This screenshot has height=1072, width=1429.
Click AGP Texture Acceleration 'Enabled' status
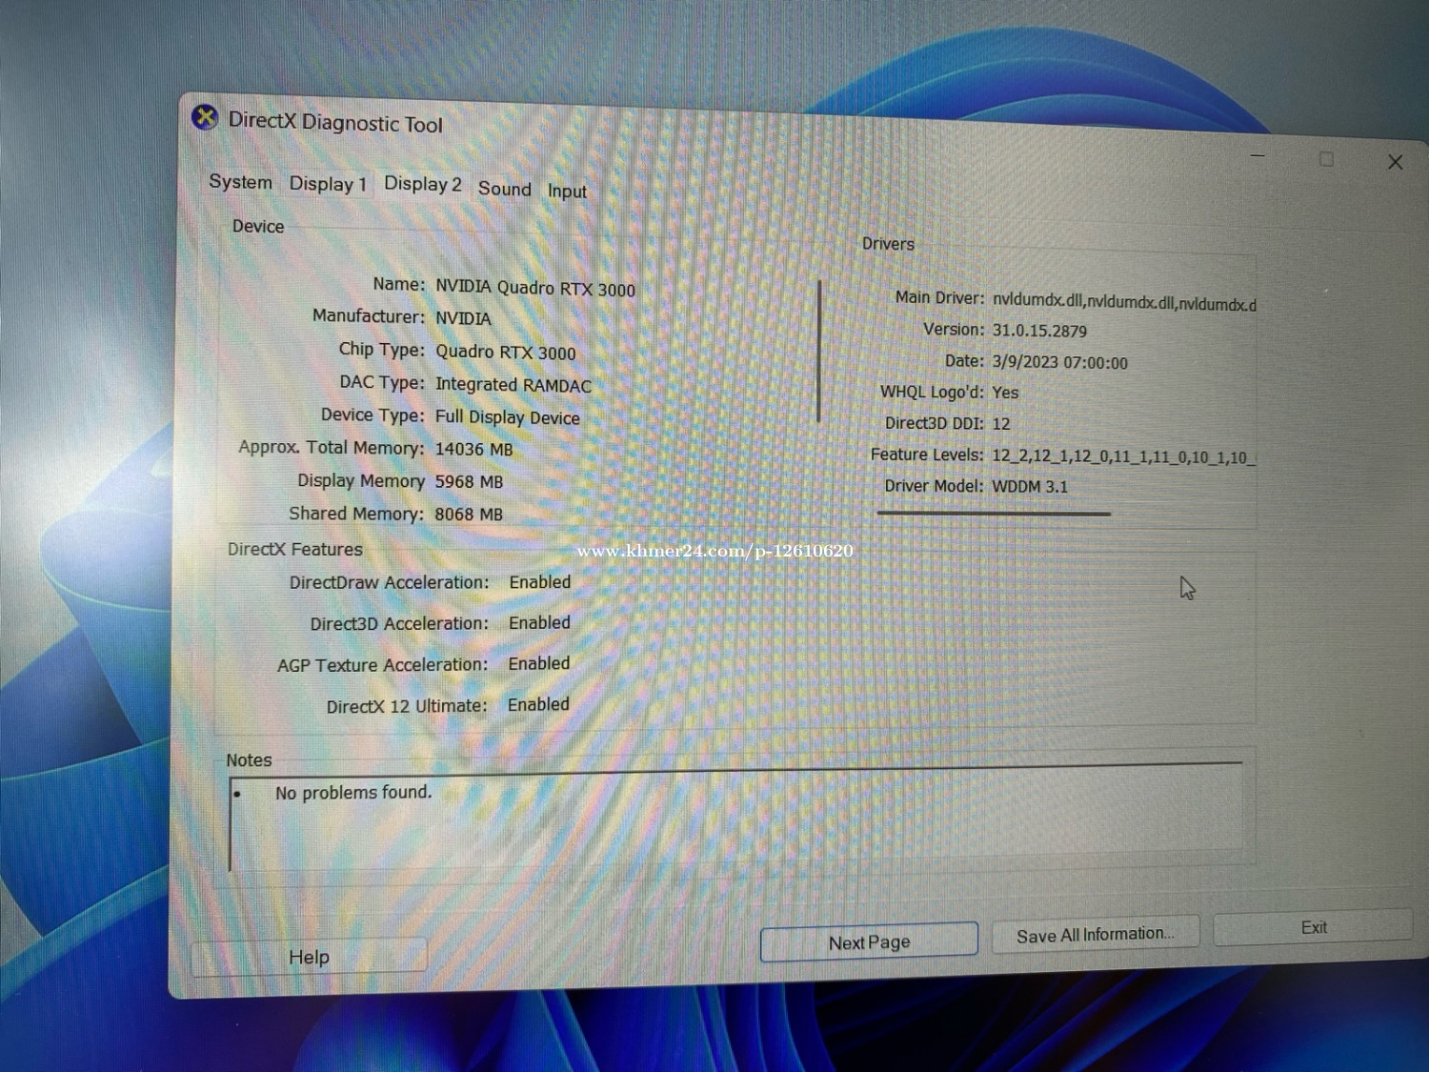(538, 664)
